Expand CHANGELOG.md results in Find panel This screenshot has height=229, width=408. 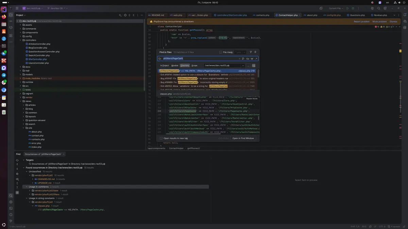(x=32, y=179)
